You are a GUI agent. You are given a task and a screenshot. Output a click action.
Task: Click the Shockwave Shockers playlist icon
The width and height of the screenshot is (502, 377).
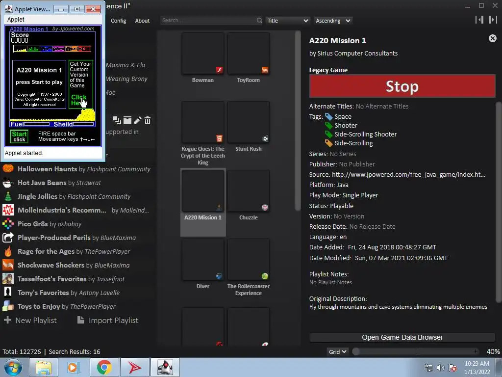(8, 265)
